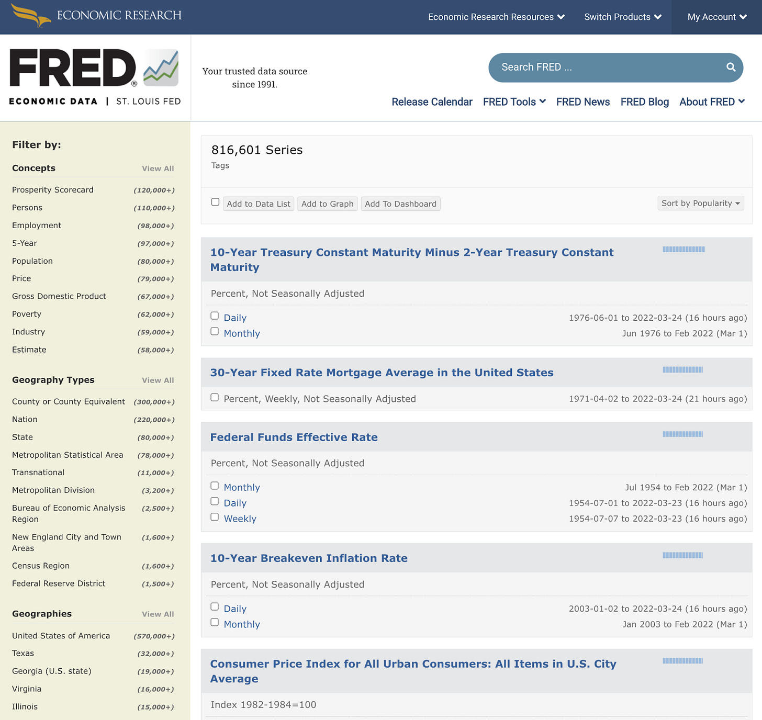Open Release Calendar
This screenshot has width=762, height=720.
pyautogui.click(x=432, y=102)
